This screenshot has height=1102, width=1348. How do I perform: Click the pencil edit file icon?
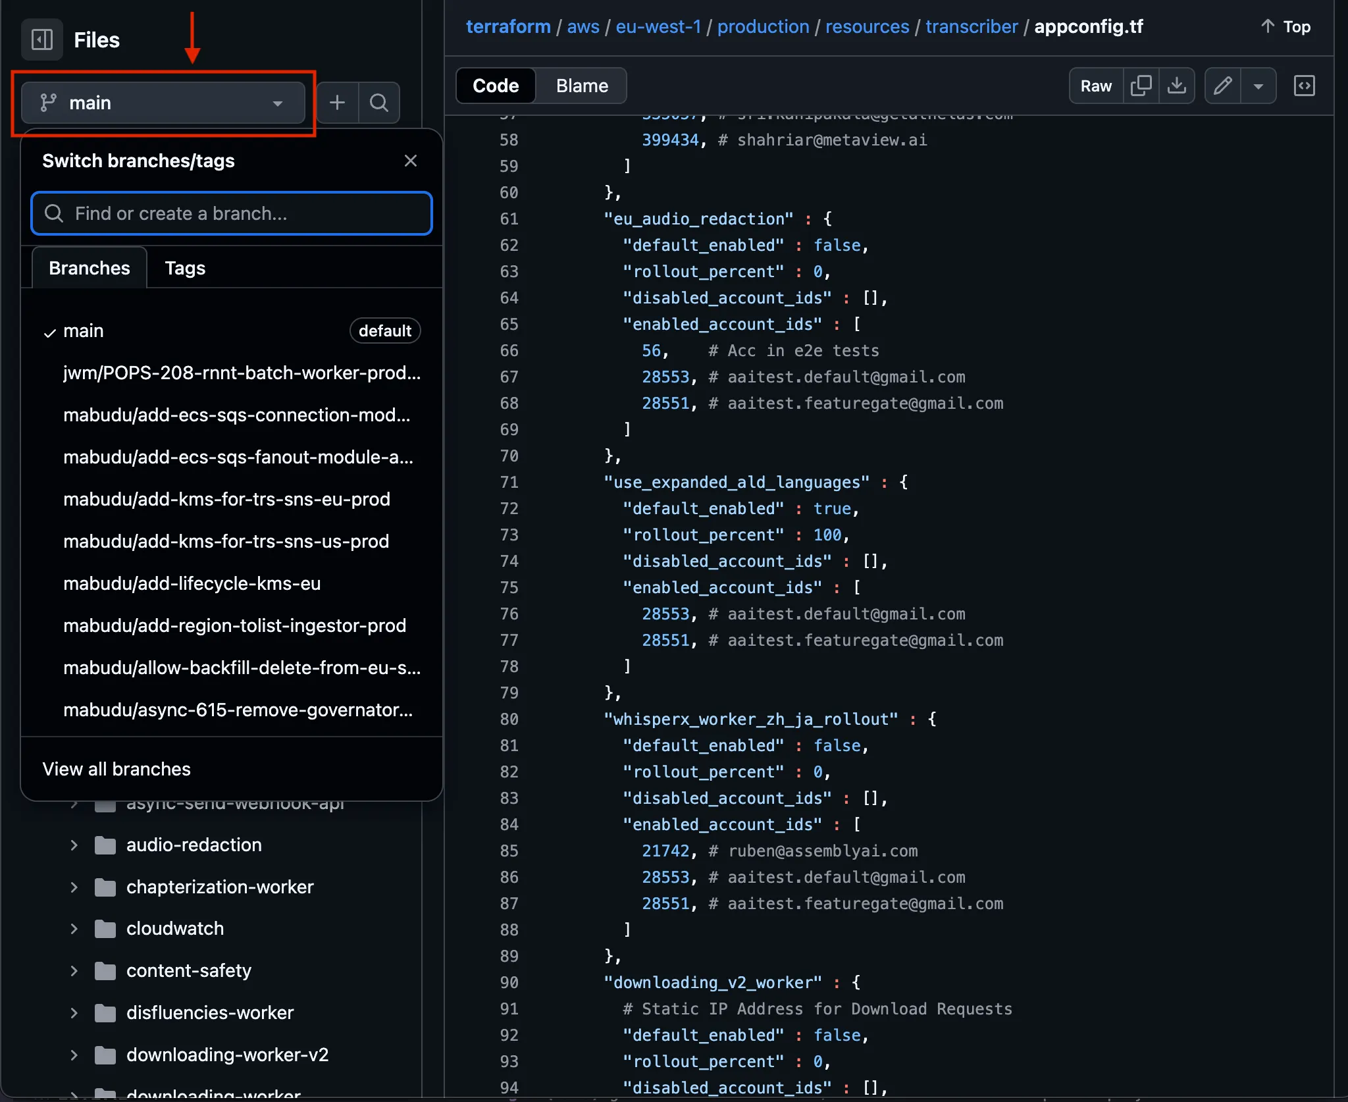pos(1222,86)
